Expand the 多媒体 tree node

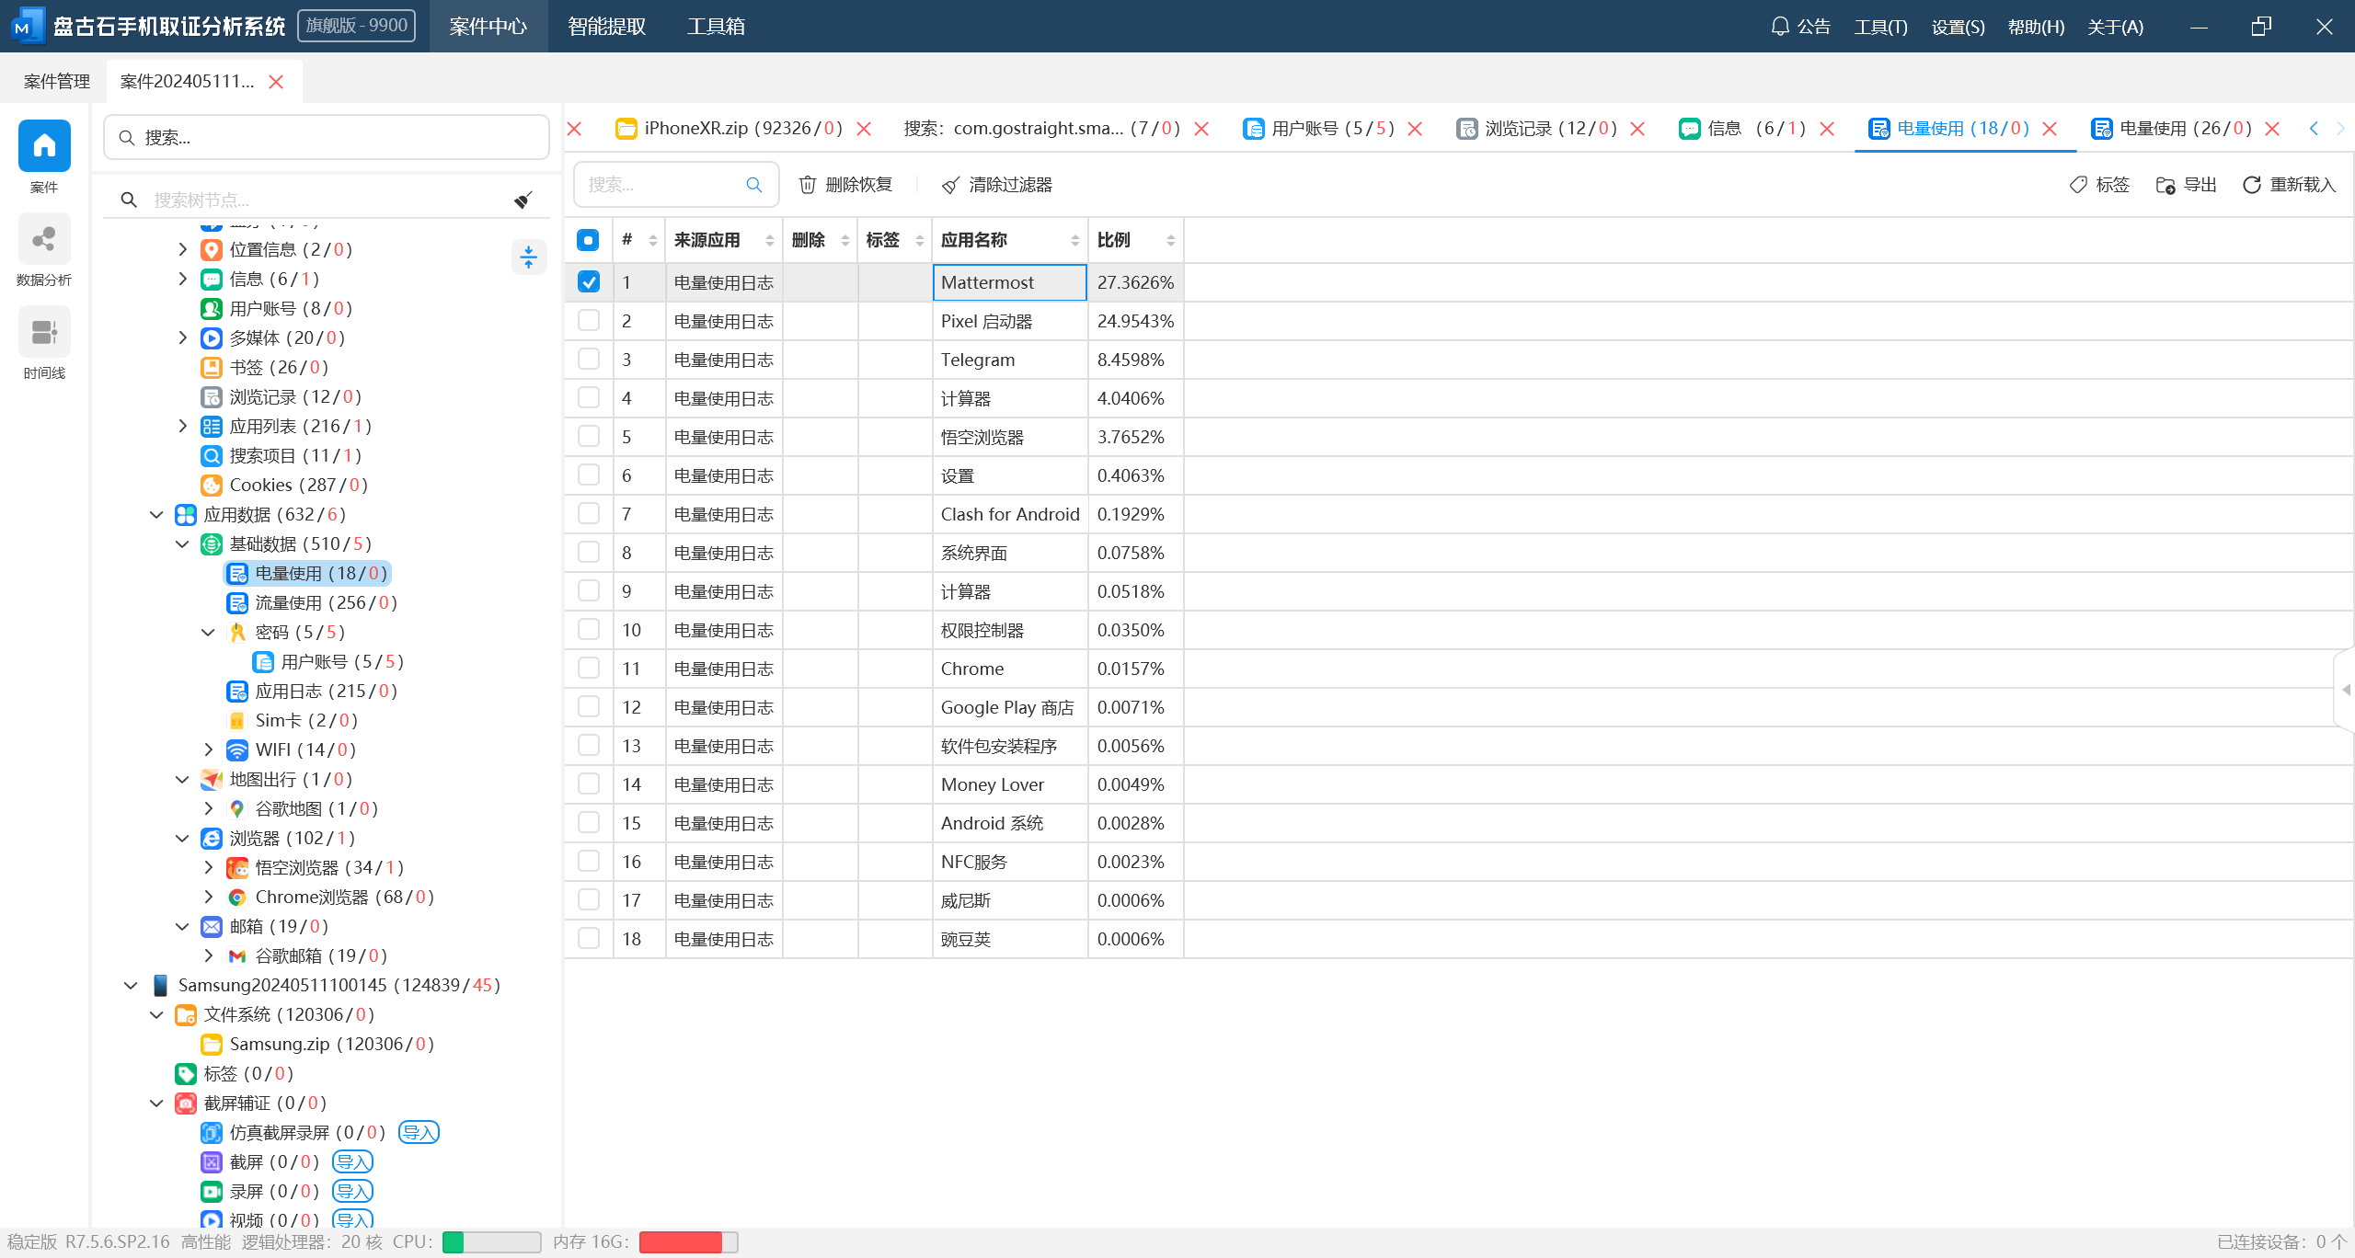[182, 337]
